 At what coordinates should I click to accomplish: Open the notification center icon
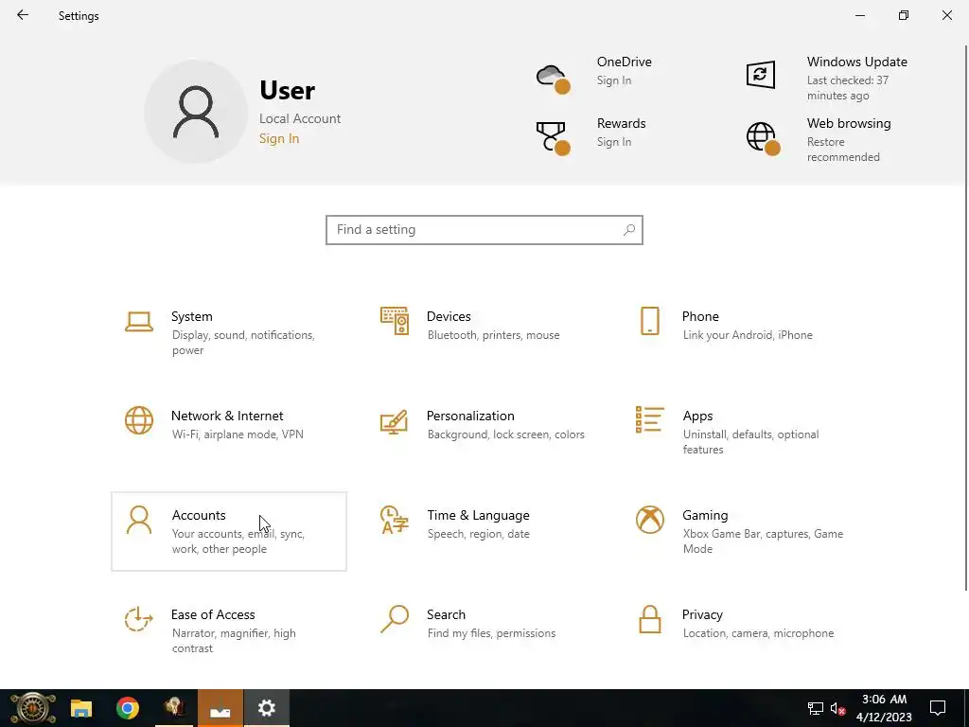click(938, 708)
